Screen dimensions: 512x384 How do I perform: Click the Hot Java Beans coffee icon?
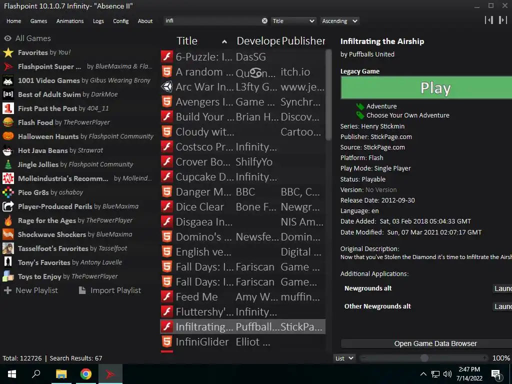pos(8,150)
